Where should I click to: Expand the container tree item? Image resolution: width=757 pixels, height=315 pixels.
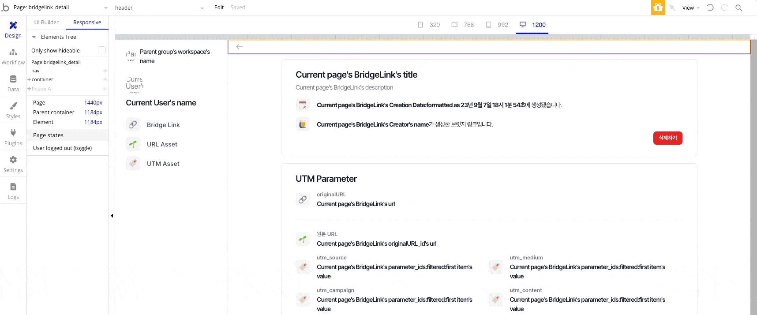[29, 79]
